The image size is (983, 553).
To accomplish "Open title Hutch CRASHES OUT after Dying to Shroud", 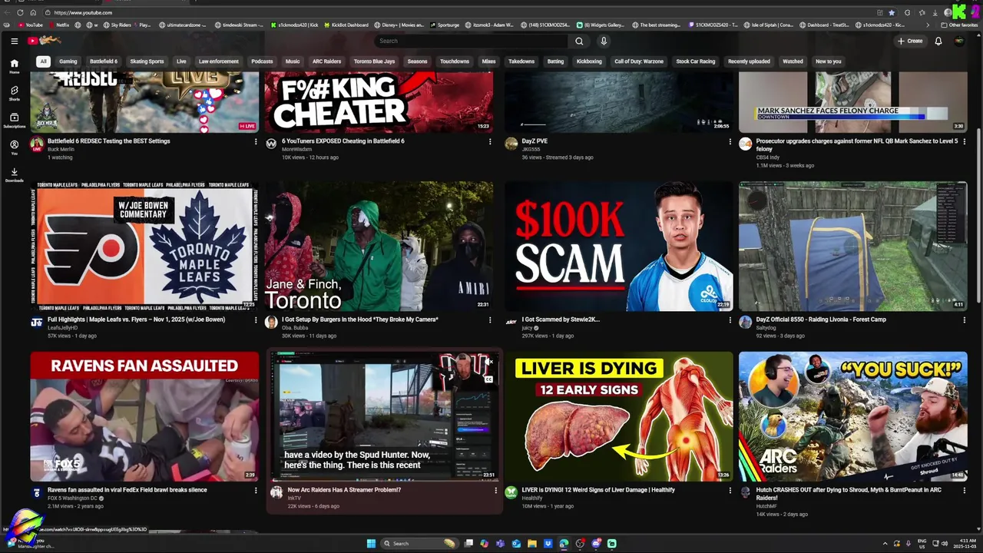I will (x=849, y=493).
